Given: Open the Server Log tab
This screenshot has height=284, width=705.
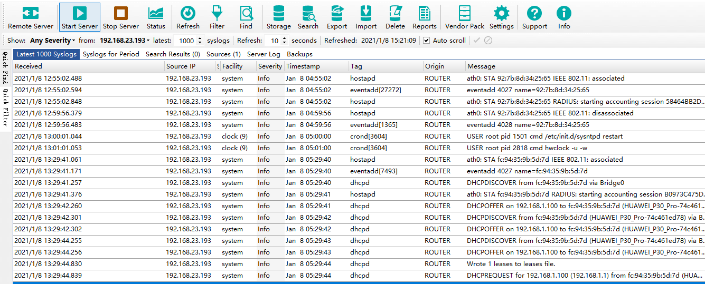Looking at the screenshot, I should point(264,54).
